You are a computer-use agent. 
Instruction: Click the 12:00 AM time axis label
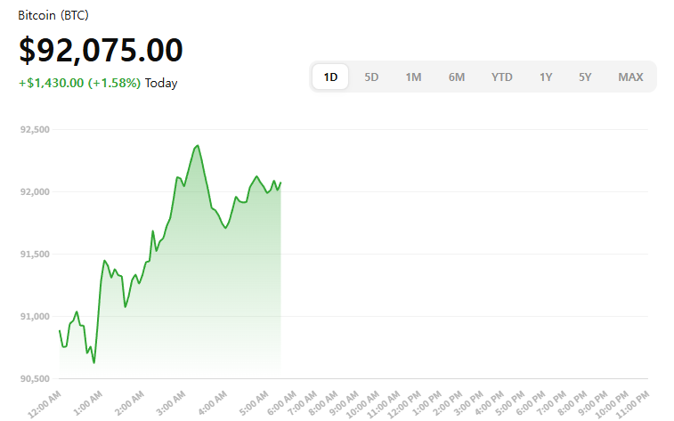(45, 402)
